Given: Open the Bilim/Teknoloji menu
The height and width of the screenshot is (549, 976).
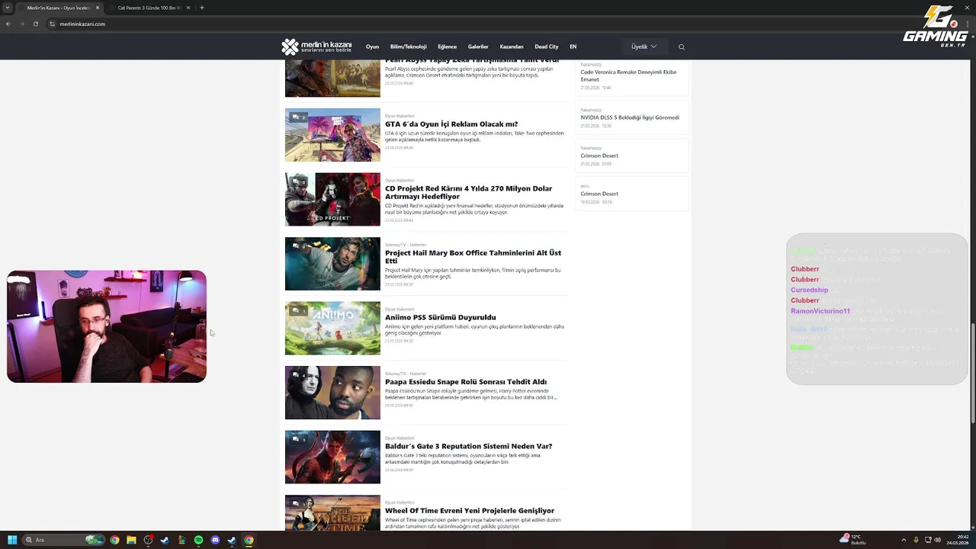Looking at the screenshot, I should (408, 47).
